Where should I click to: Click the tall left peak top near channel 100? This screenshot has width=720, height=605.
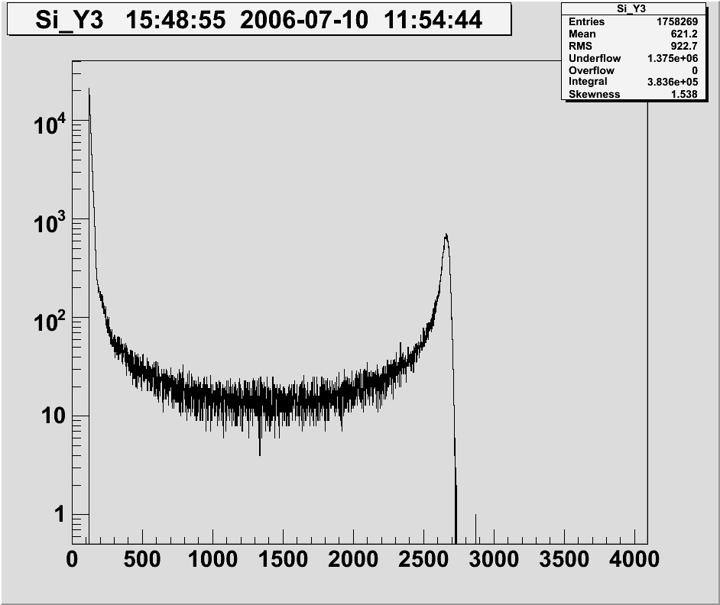89,89
